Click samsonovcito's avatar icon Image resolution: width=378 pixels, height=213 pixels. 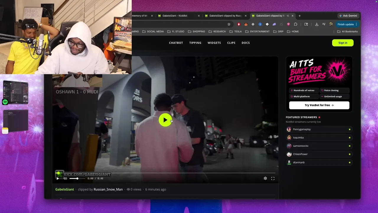point(289,146)
